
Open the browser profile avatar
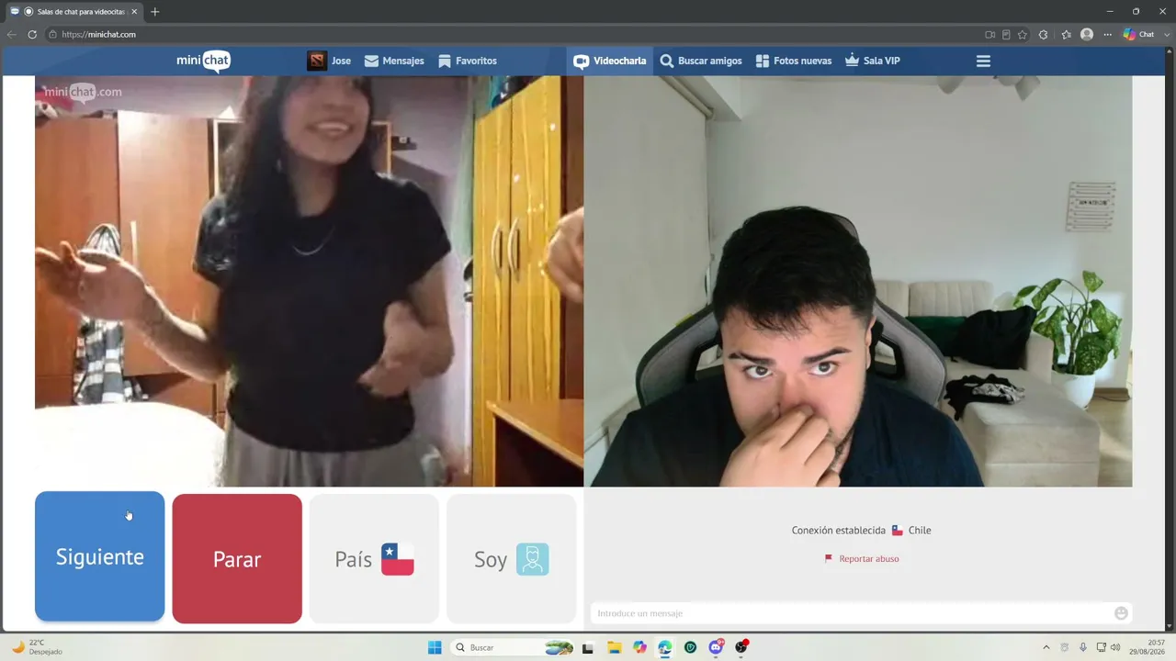(x=1087, y=34)
